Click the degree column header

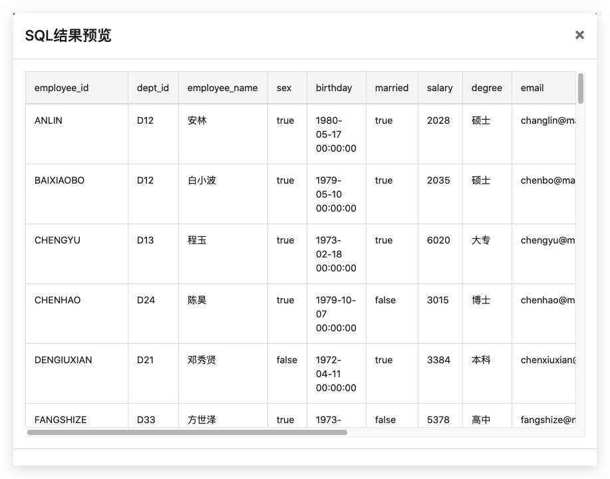(487, 88)
